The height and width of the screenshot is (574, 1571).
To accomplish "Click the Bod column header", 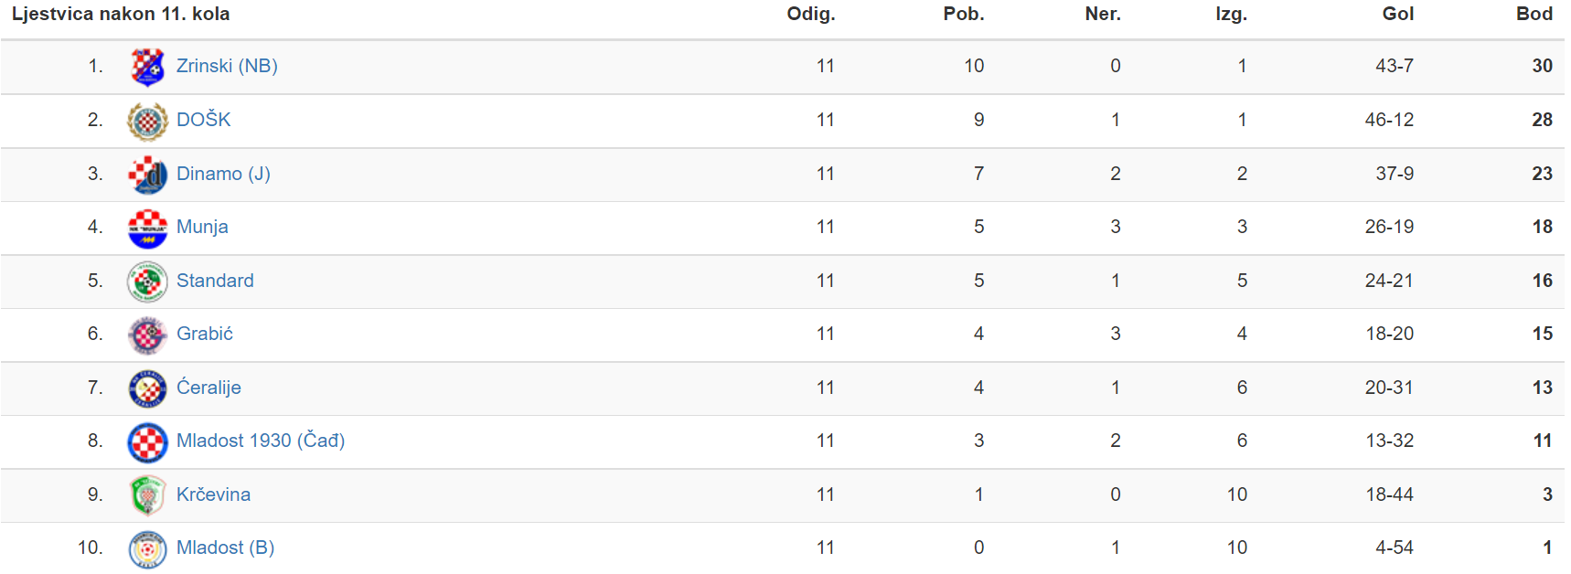I will tap(1534, 14).
